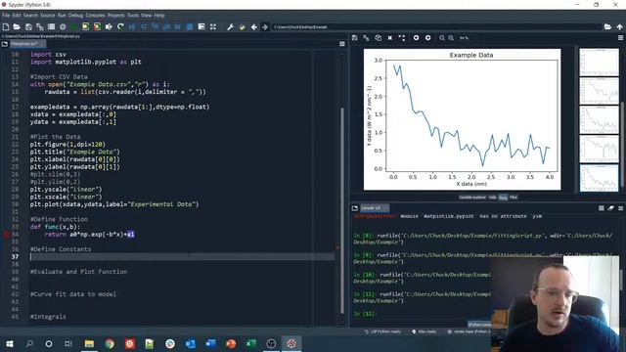
Task: Zoom in on the plot
Action: tap(451, 37)
